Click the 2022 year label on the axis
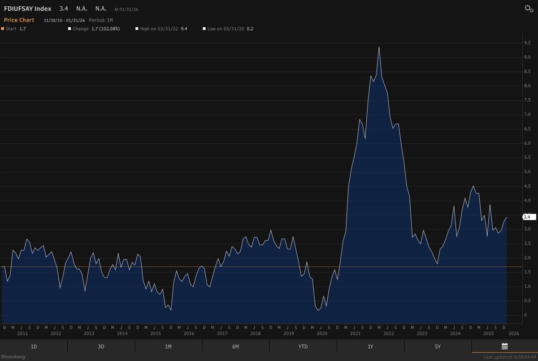This screenshot has height=361, width=538. [389, 334]
